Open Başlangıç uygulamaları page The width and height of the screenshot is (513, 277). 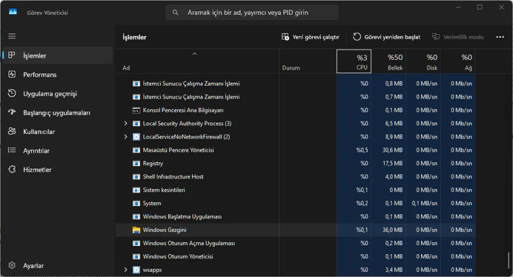pos(58,112)
